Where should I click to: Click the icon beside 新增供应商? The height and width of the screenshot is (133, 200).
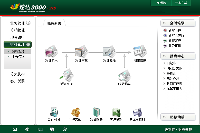pyautogui.click(x=165, y=35)
